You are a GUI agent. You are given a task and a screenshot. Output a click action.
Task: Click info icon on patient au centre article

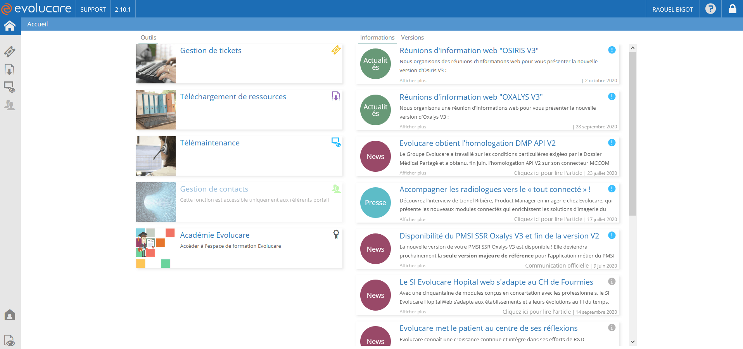tap(612, 328)
